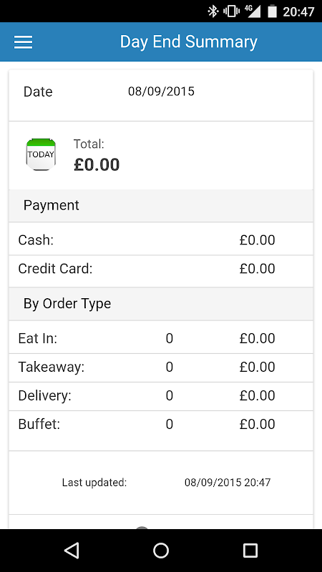The height and width of the screenshot is (572, 322).
Task: Tap the Android back navigation button
Action: point(72,550)
